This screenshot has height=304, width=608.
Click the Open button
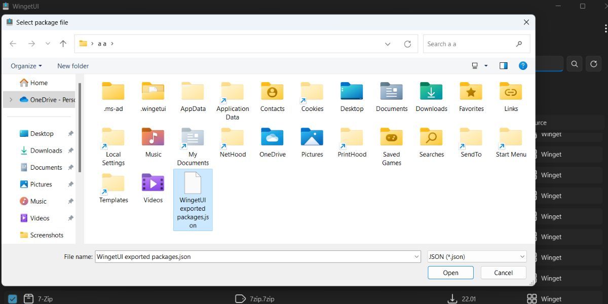coord(450,273)
